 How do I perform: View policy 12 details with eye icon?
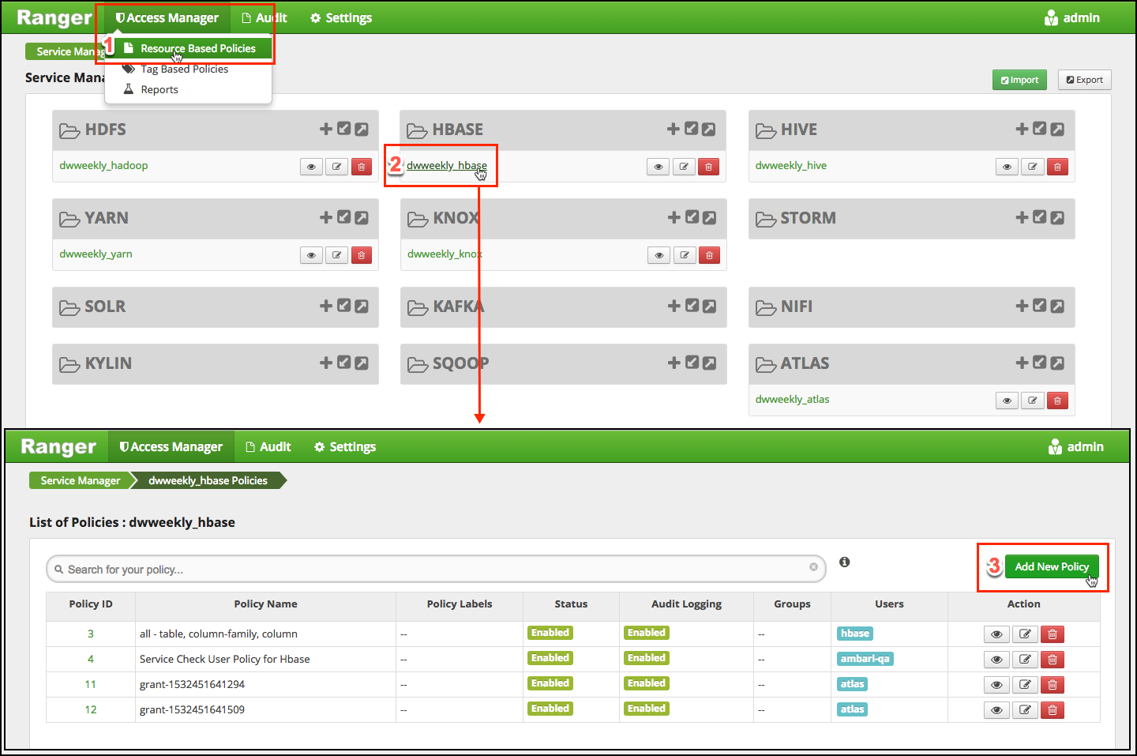pyautogui.click(x=996, y=710)
